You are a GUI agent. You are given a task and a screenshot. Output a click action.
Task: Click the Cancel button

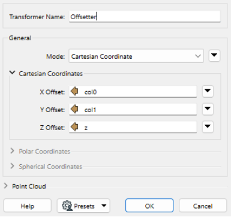(x=203, y=206)
